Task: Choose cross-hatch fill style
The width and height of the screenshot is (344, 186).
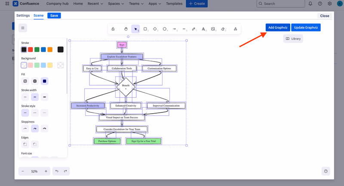Action: (x=35, y=81)
